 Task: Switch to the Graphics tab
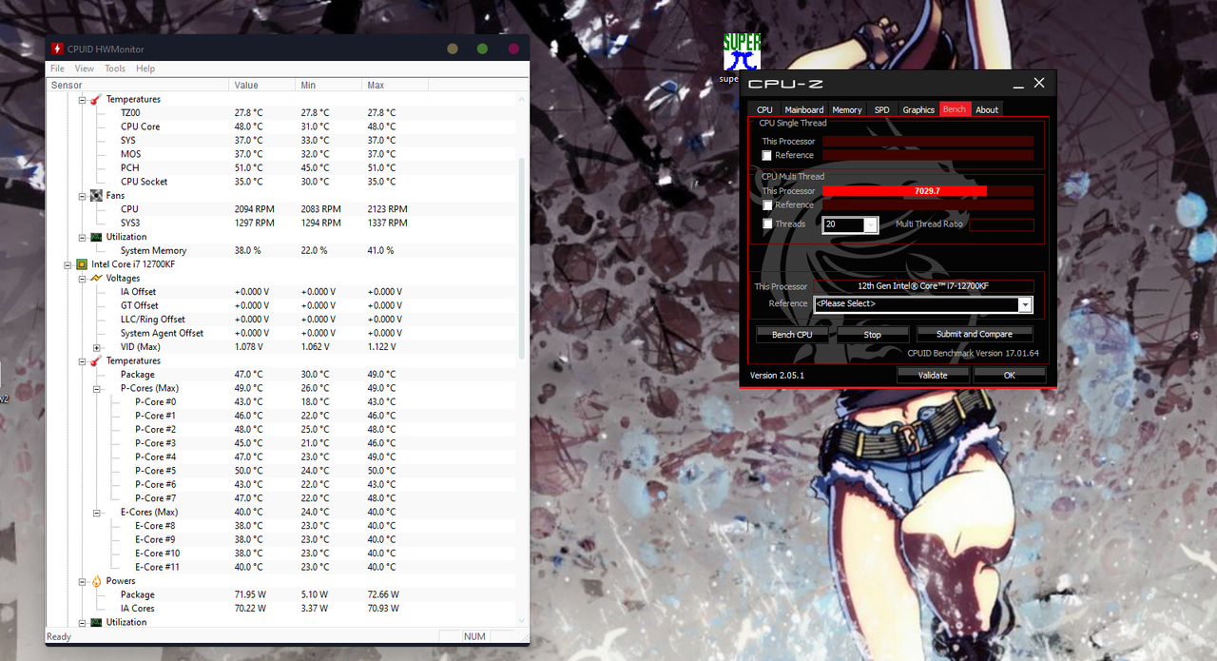[x=918, y=109]
